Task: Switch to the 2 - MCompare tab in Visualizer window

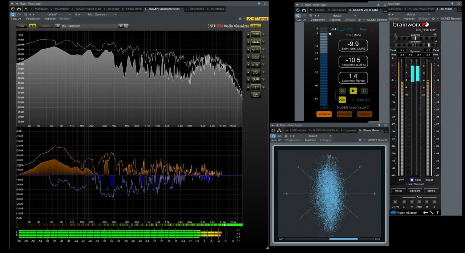Action: (x=60, y=8)
